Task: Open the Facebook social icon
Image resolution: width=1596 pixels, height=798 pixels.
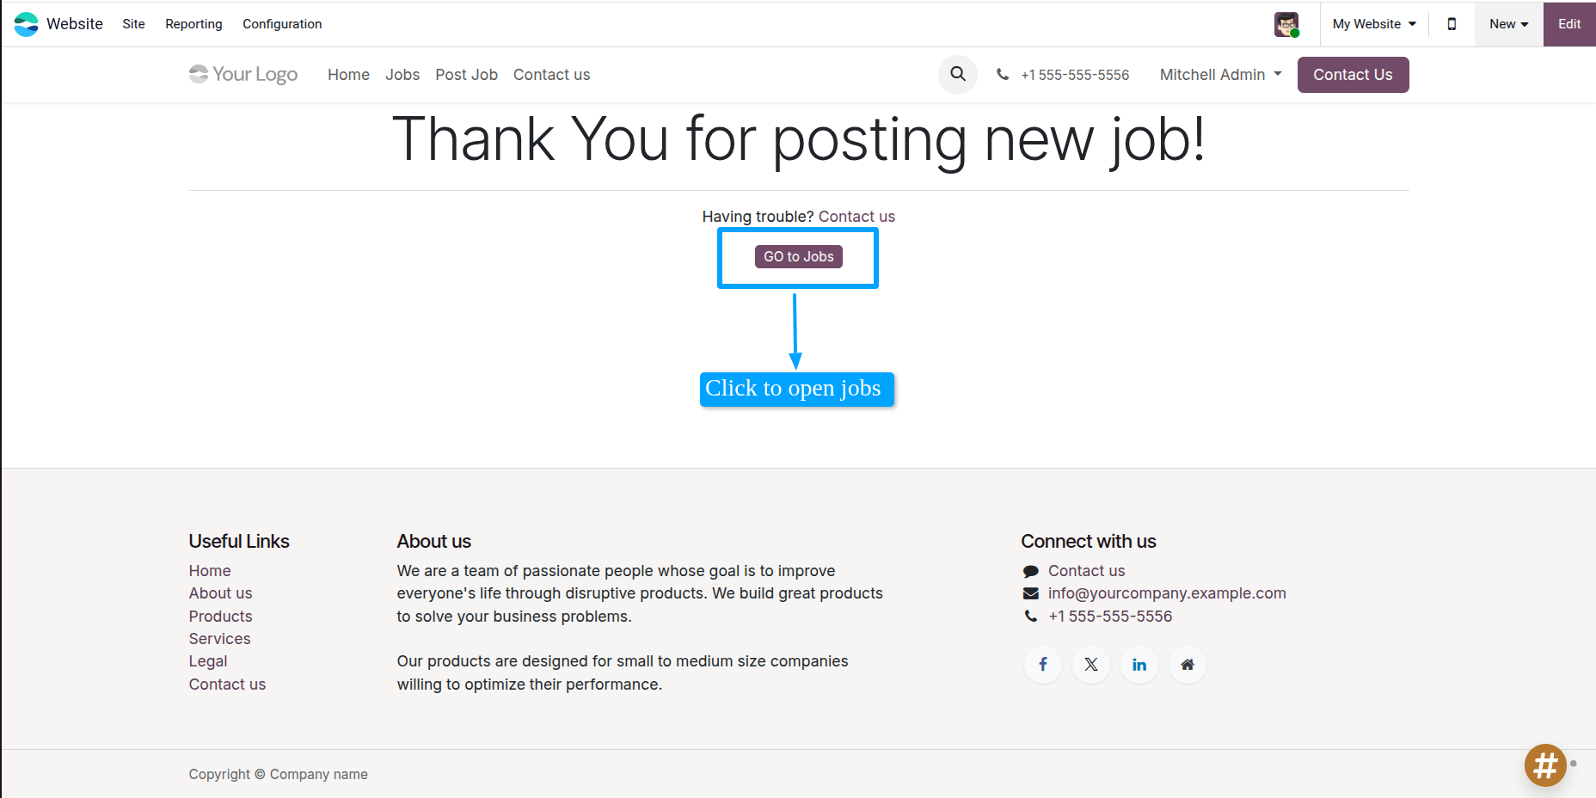Action: (x=1043, y=665)
